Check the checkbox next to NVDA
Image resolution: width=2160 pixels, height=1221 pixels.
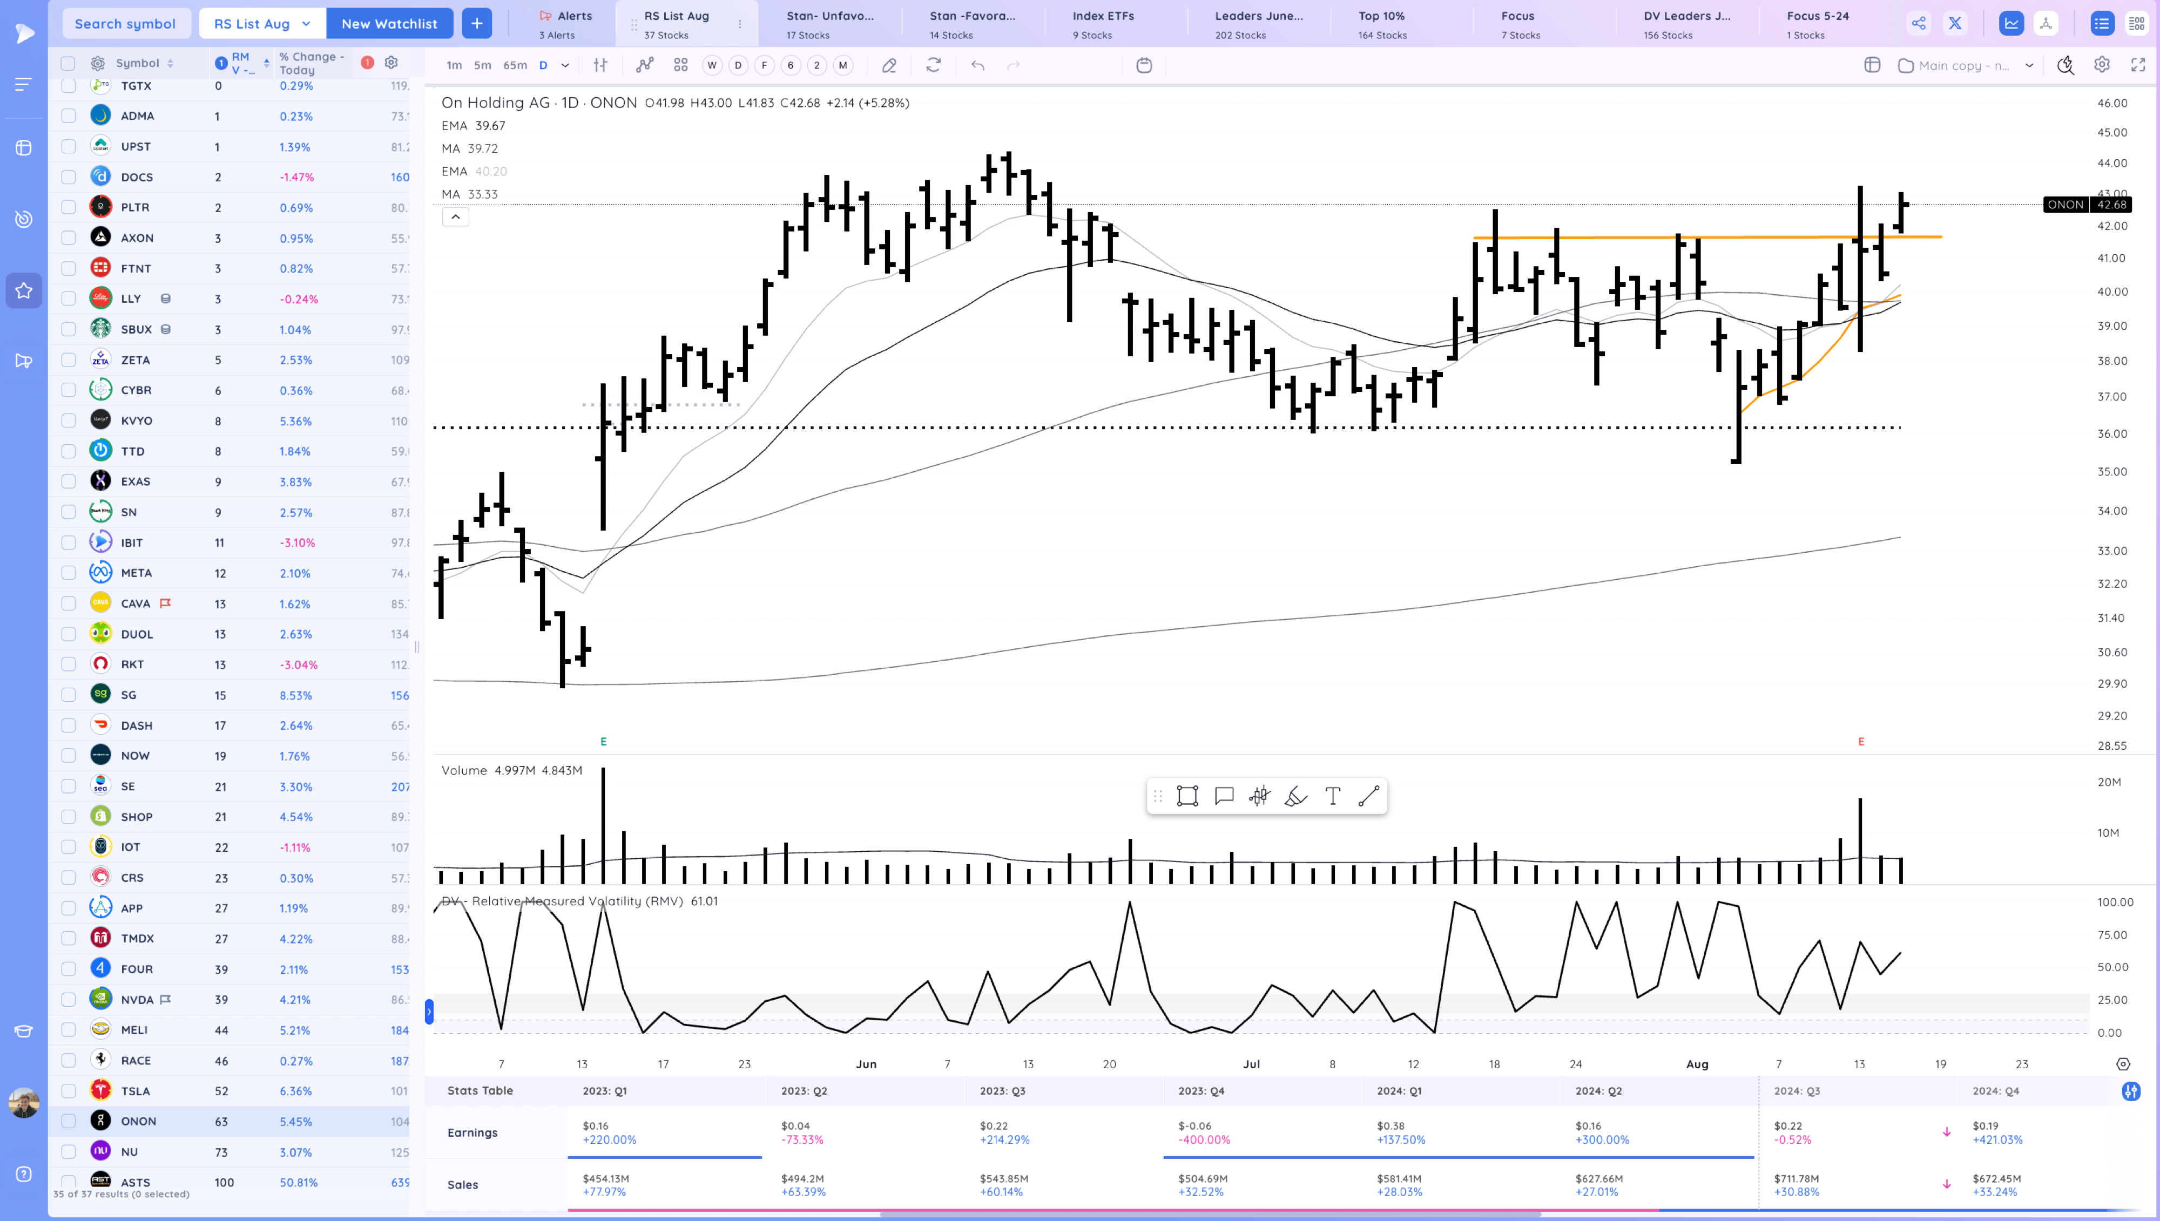point(68,999)
